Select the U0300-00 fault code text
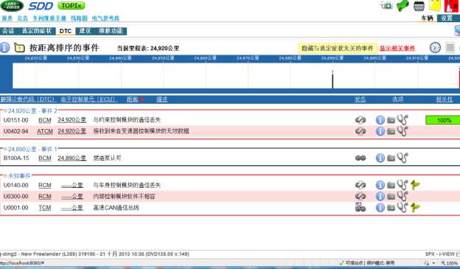 (x=15, y=197)
